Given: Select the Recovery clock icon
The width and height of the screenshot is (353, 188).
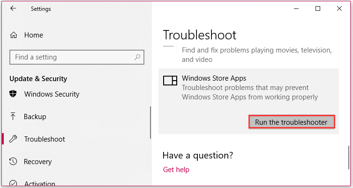Looking at the screenshot, I should (x=13, y=161).
